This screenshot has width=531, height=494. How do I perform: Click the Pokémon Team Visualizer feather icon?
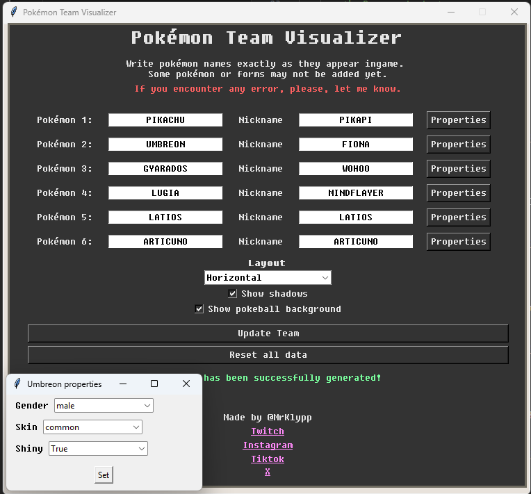click(13, 13)
